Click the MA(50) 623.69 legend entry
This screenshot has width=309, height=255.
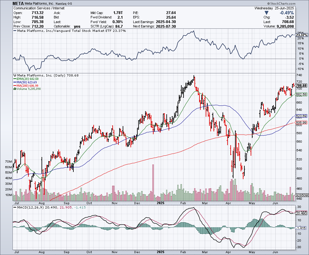coord(25,82)
